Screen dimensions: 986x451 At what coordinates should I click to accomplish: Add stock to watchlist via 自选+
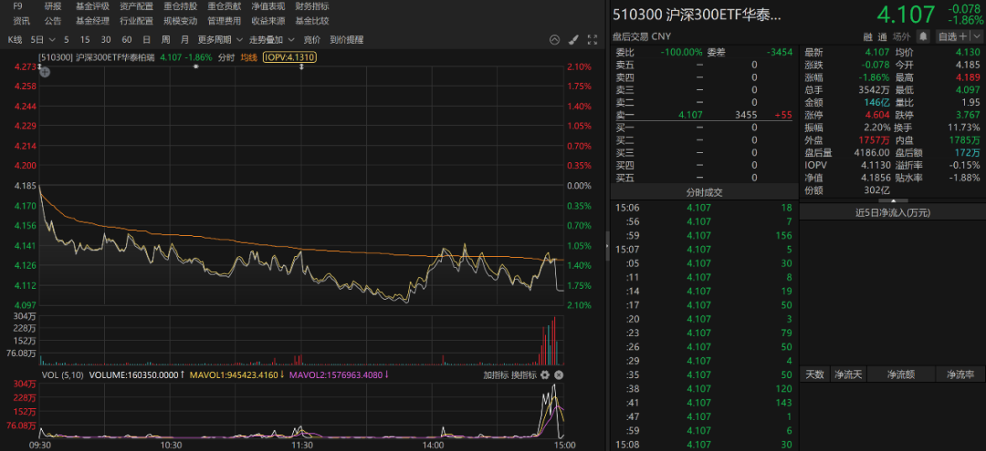(x=952, y=36)
